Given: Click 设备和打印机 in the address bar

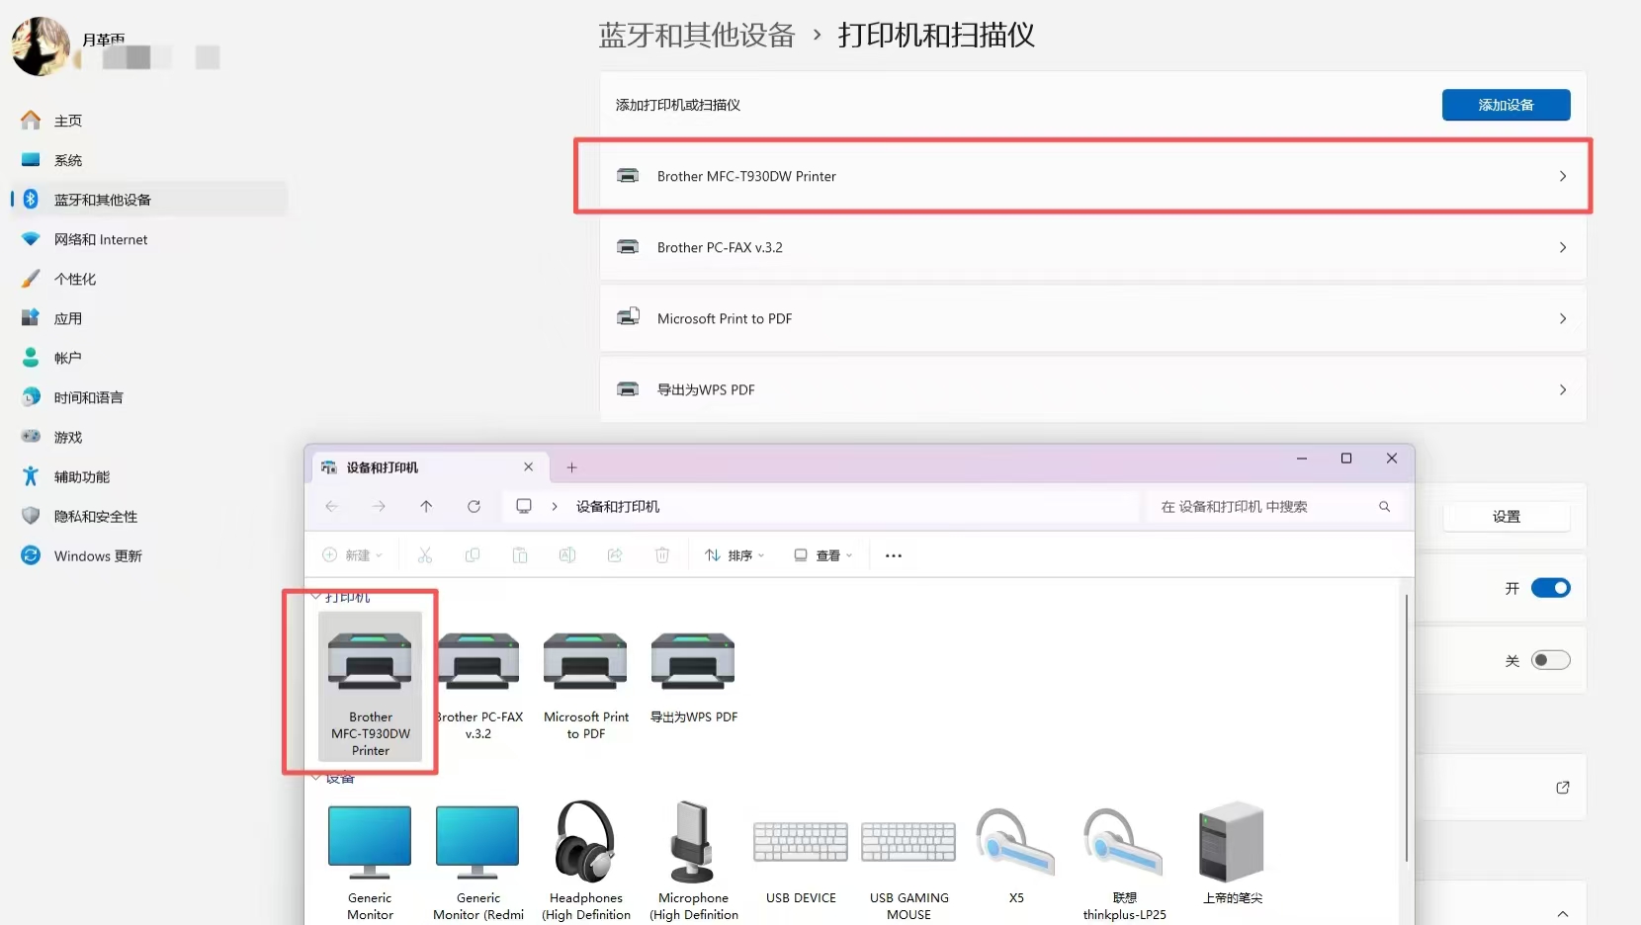Looking at the screenshot, I should click(x=618, y=506).
